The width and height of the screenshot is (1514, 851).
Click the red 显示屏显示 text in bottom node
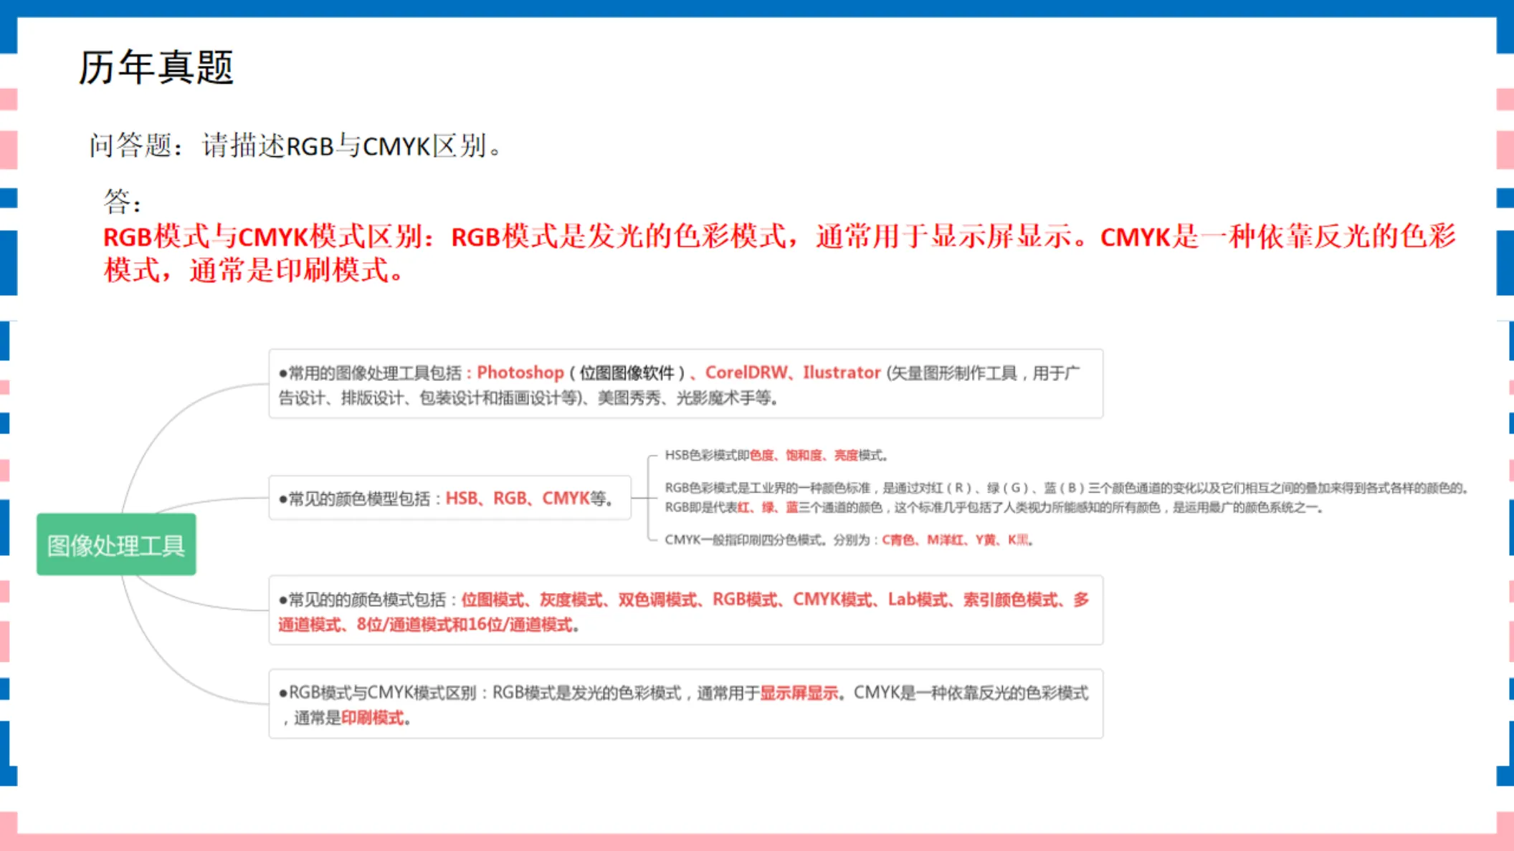point(799,693)
